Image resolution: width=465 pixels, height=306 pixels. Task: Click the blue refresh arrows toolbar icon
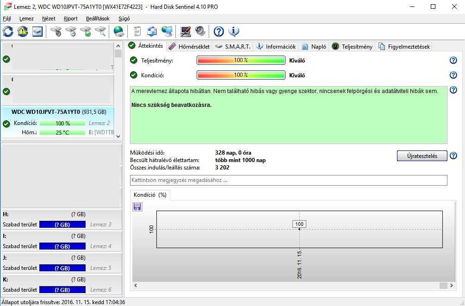click(8, 31)
